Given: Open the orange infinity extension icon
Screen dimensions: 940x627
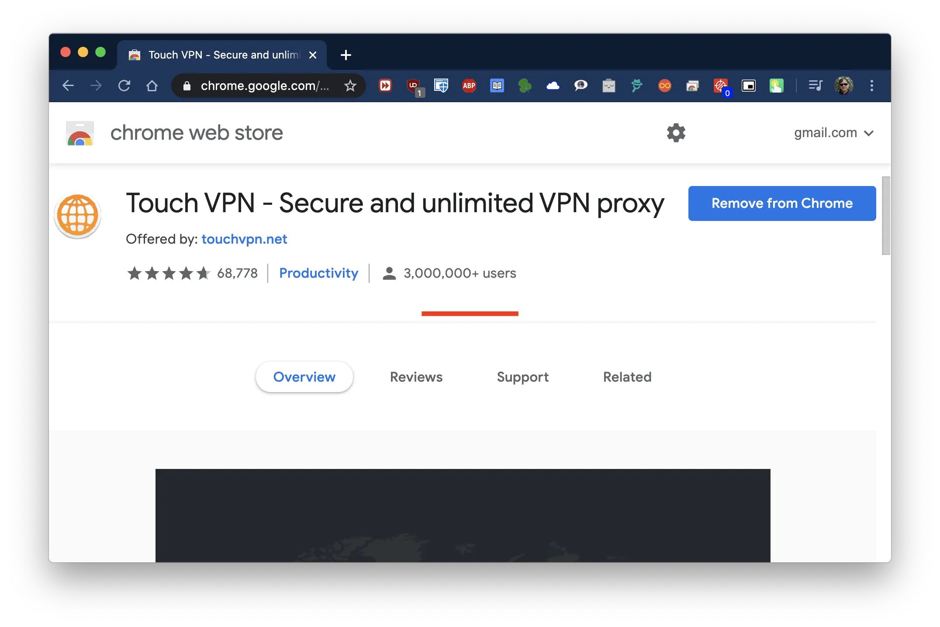Looking at the screenshot, I should 665,86.
